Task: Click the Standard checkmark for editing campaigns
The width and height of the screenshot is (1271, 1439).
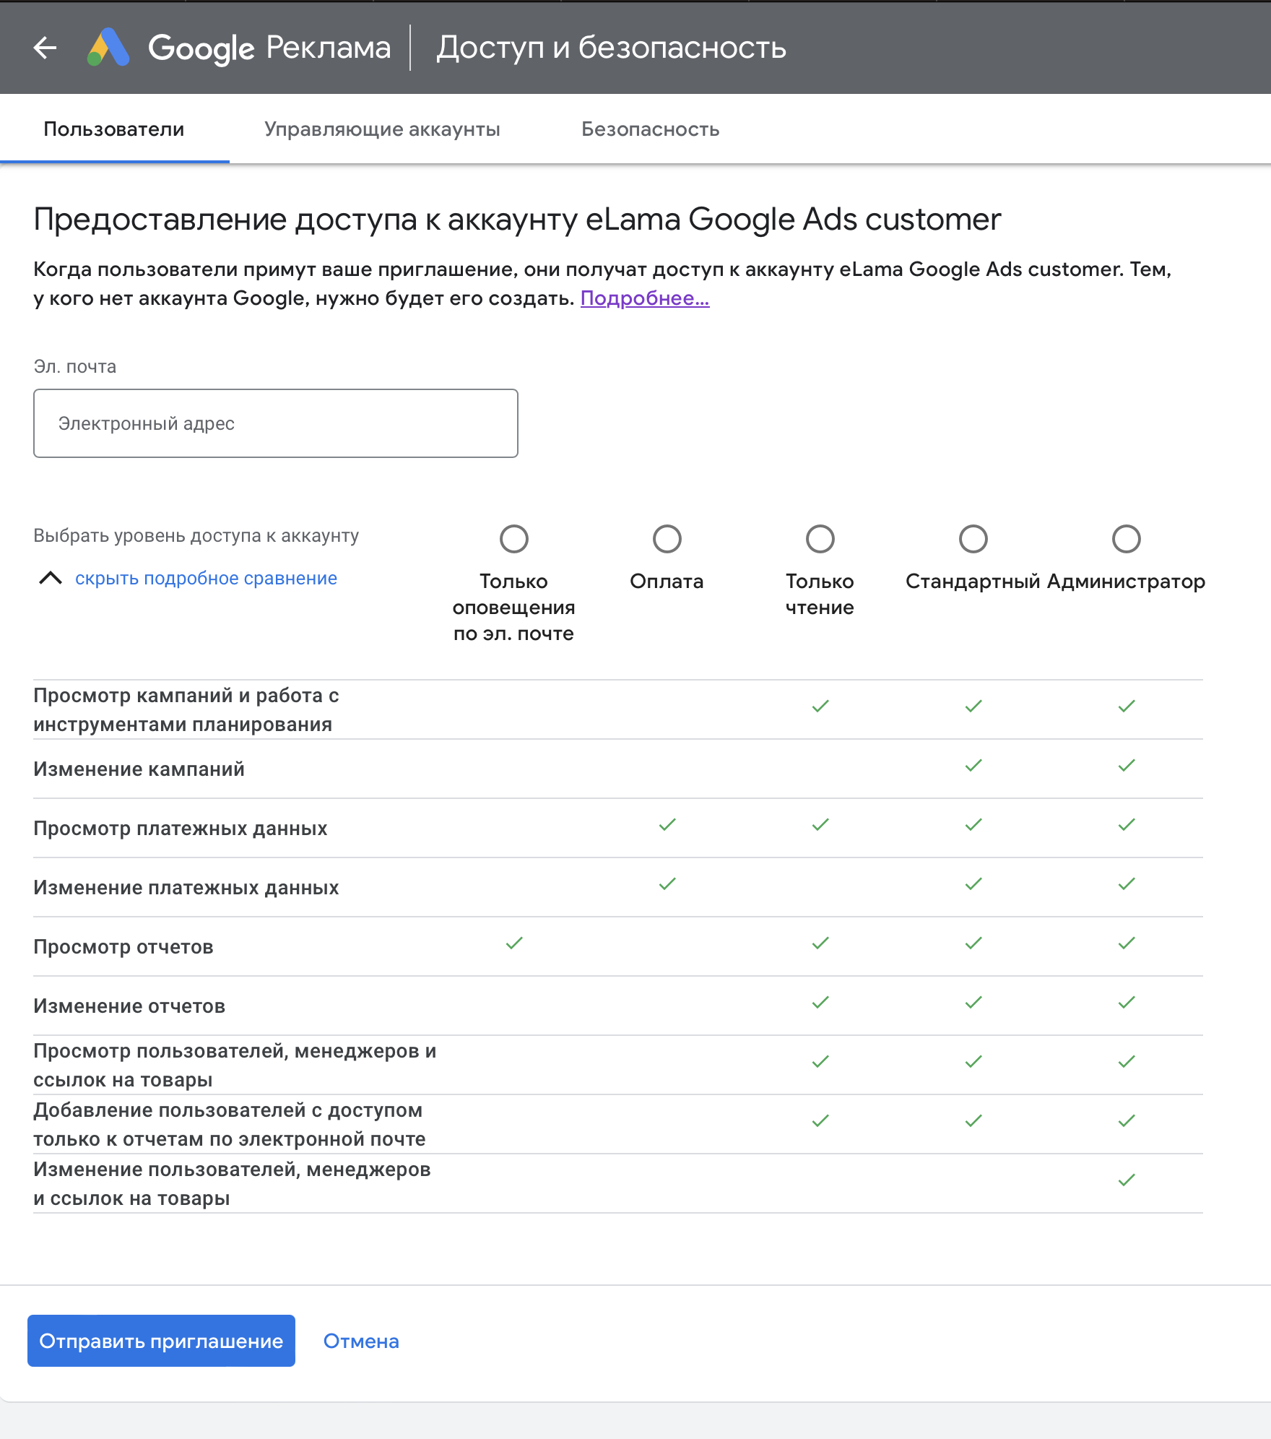Action: [x=973, y=766]
